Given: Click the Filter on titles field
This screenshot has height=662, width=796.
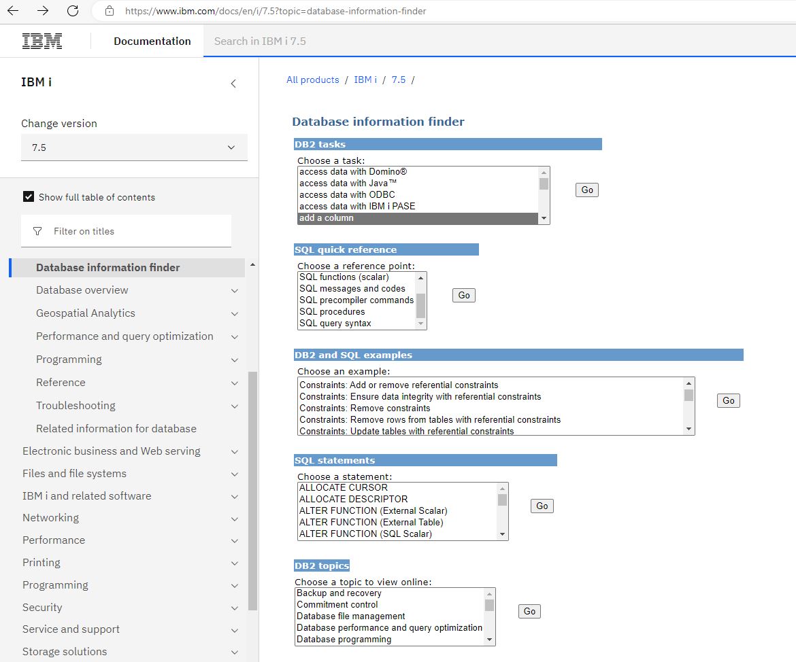Looking at the screenshot, I should 126,231.
